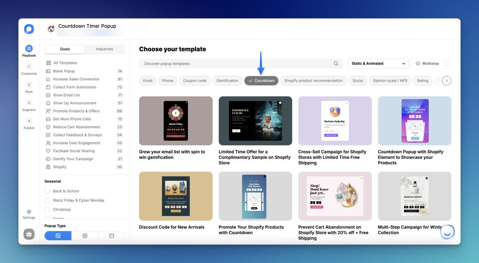
Task: Open Promote Products & Offers category
Action: [x=84, y=111]
